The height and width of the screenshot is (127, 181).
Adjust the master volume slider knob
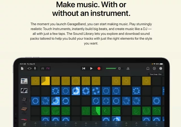pos(119,69)
